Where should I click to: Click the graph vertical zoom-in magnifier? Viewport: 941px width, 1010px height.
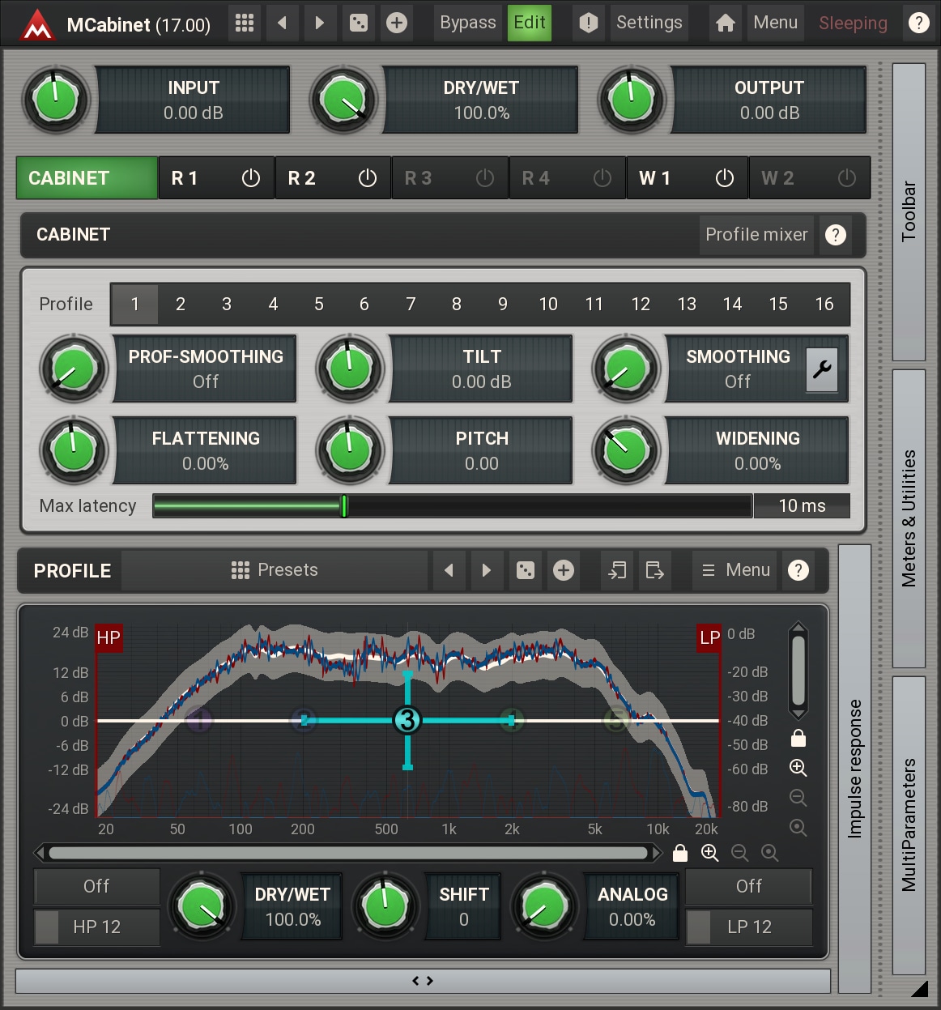click(x=798, y=768)
